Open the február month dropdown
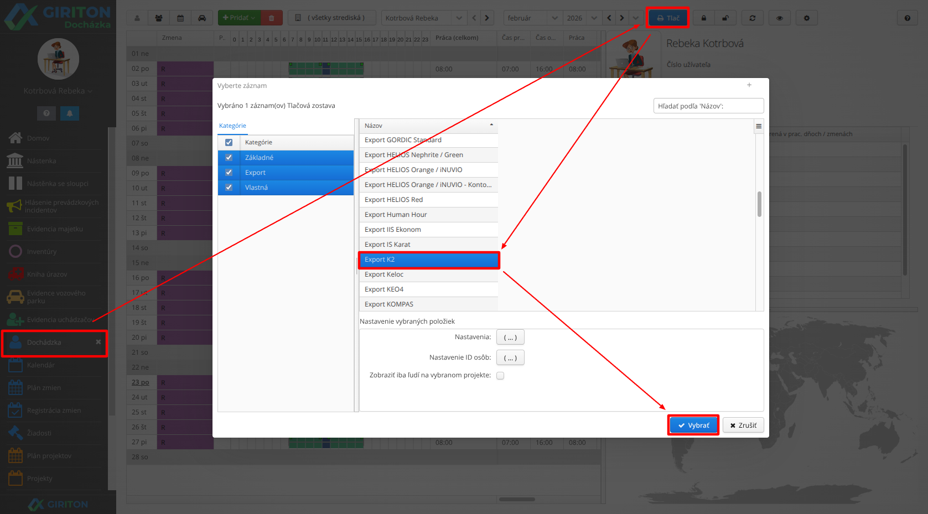This screenshot has height=514, width=928. point(554,18)
